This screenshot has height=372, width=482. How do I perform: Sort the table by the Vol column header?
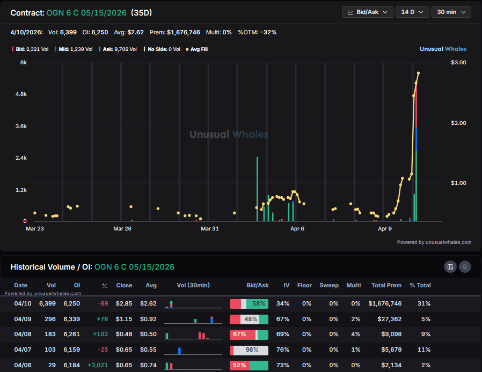pos(51,285)
